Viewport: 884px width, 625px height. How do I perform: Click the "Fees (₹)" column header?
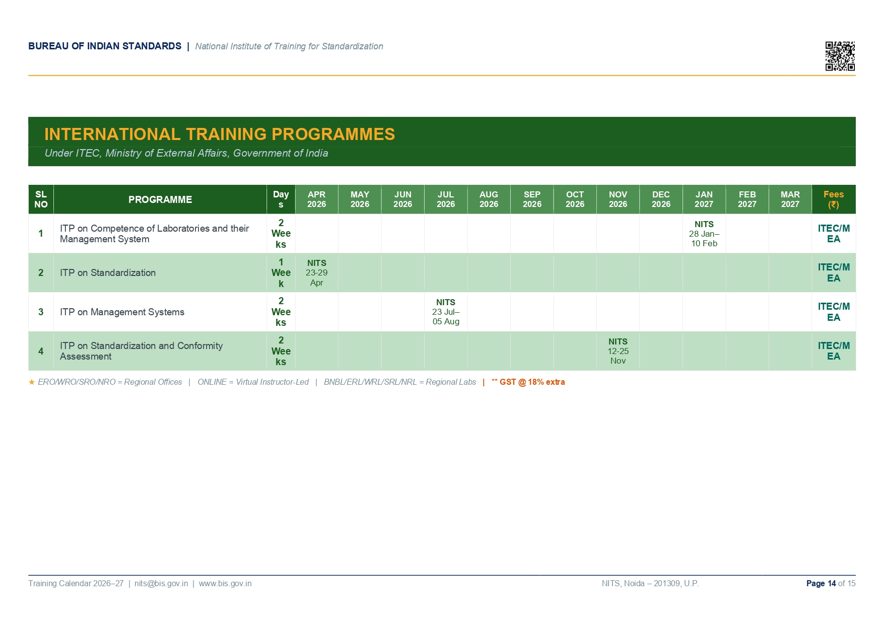coord(834,199)
